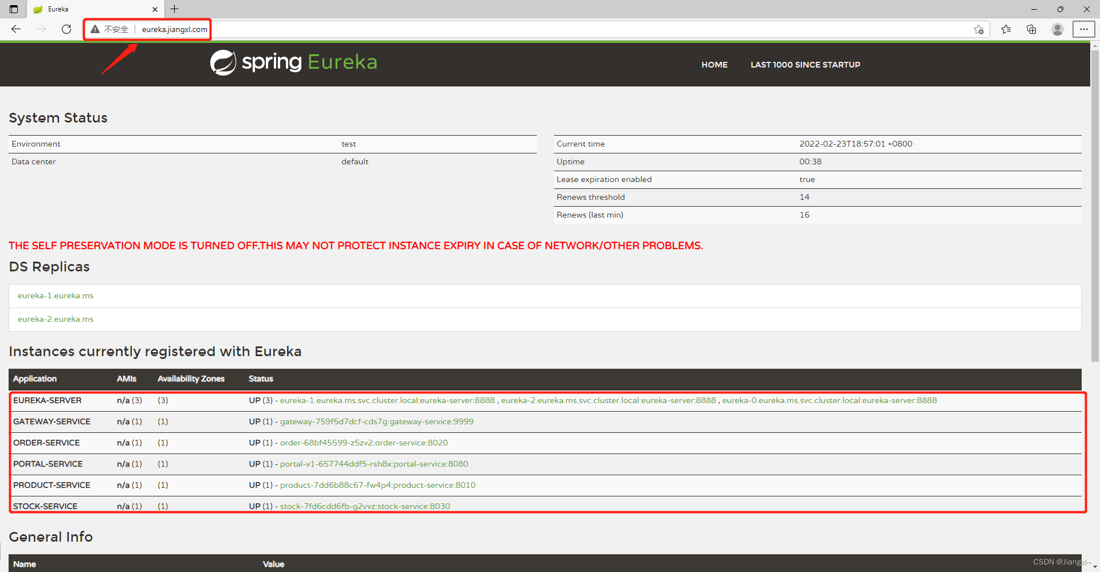The image size is (1100, 572).
Task: Click the Renews (last min) value 16
Action: tap(804, 215)
